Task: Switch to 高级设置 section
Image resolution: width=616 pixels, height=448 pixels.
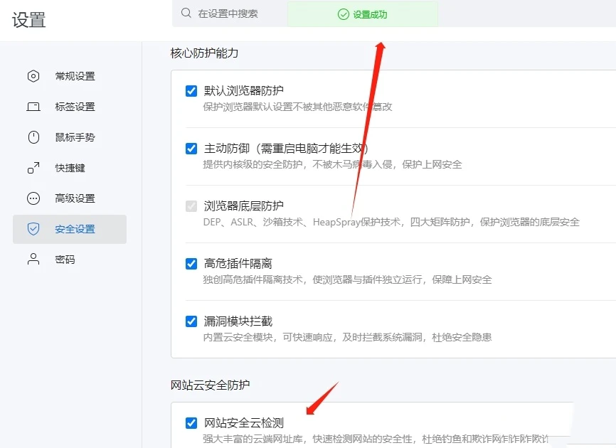Action: [x=70, y=198]
